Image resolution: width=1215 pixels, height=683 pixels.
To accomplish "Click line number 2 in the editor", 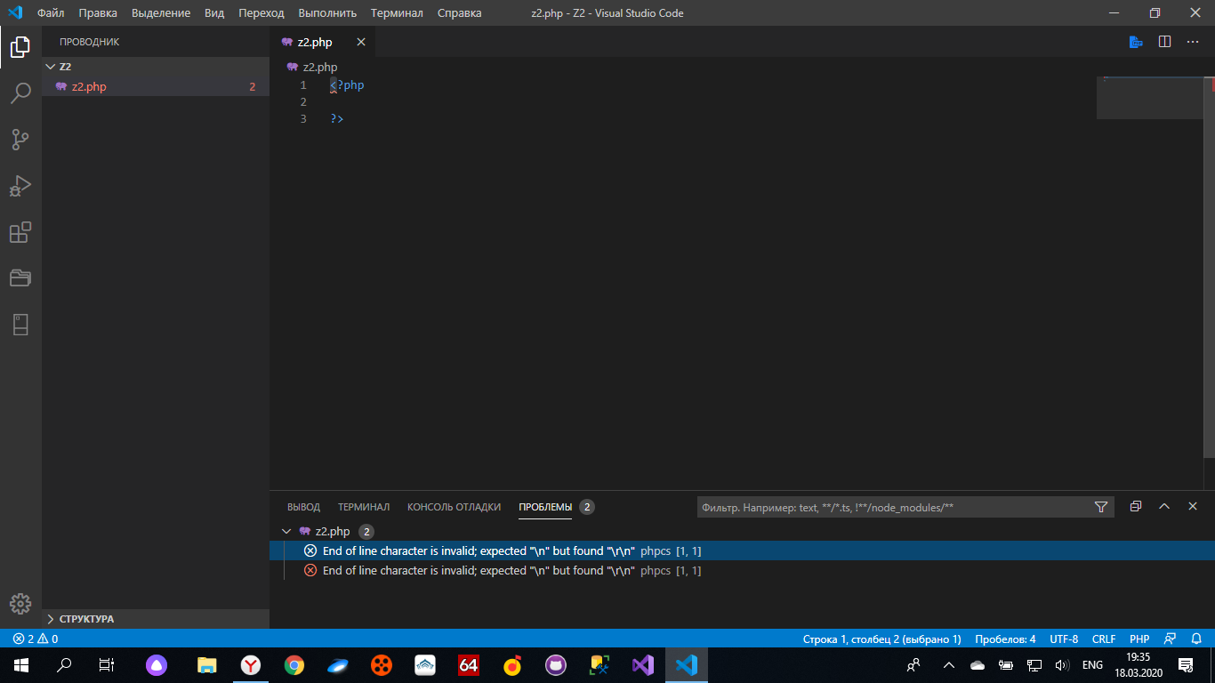I will [x=303, y=102].
